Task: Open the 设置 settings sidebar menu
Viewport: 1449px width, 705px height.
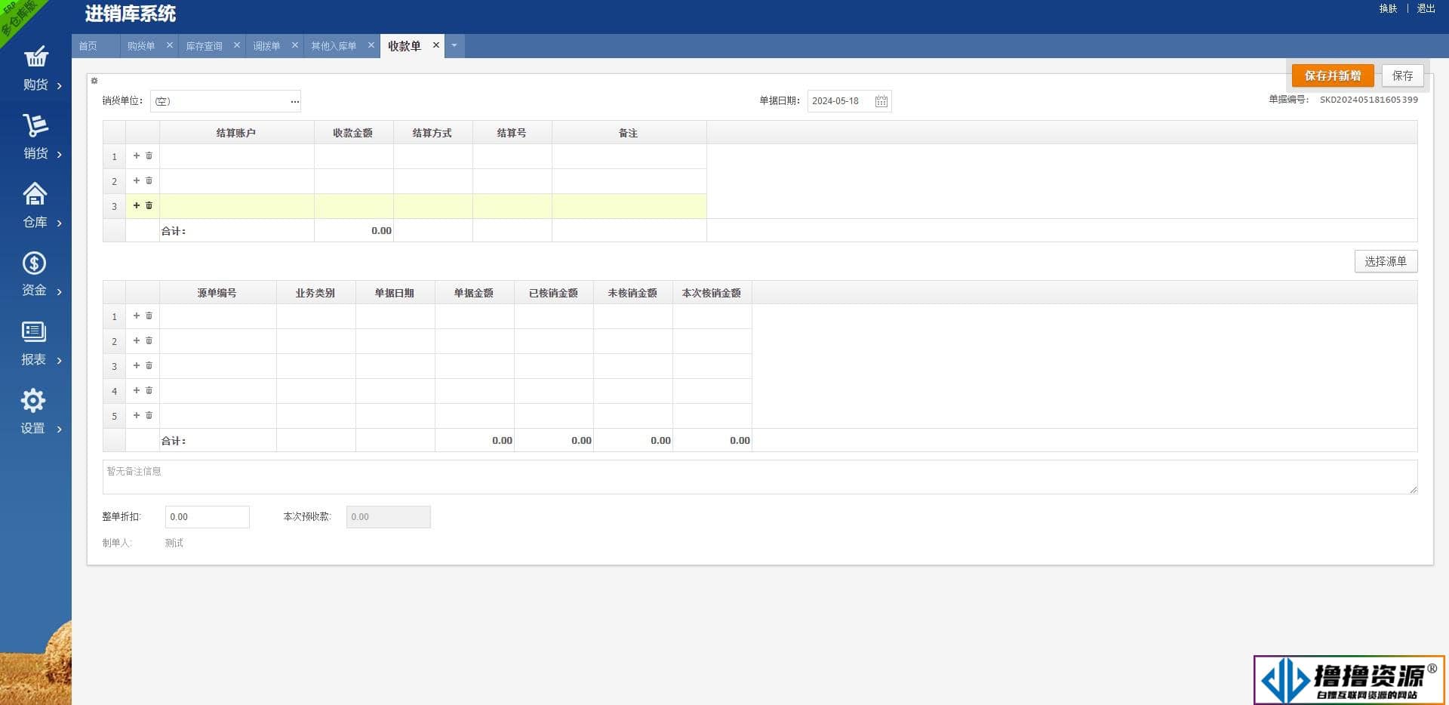Action: [35, 412]
